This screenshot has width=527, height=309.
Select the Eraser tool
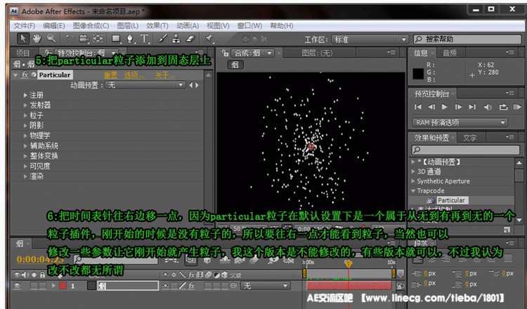(x=190, y=39)
